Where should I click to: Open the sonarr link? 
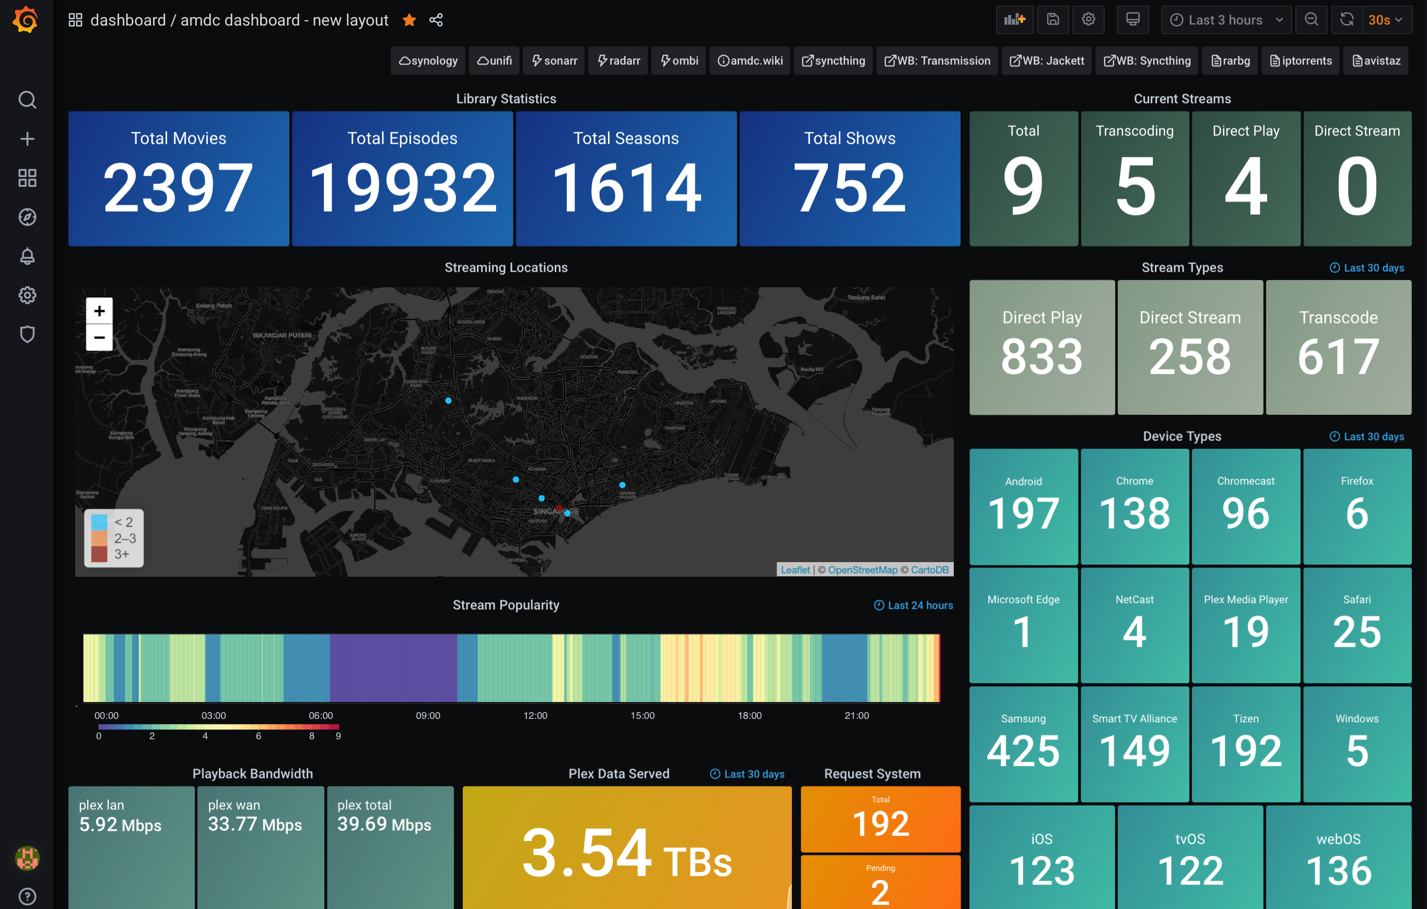[554, 61]
